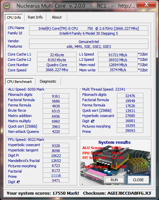
Task: Click the Multi Thread Quick sort score 13931
Action: click(x=130, y=111)
